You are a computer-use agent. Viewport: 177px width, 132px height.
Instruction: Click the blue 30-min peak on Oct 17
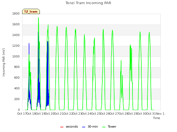[29, 43]
